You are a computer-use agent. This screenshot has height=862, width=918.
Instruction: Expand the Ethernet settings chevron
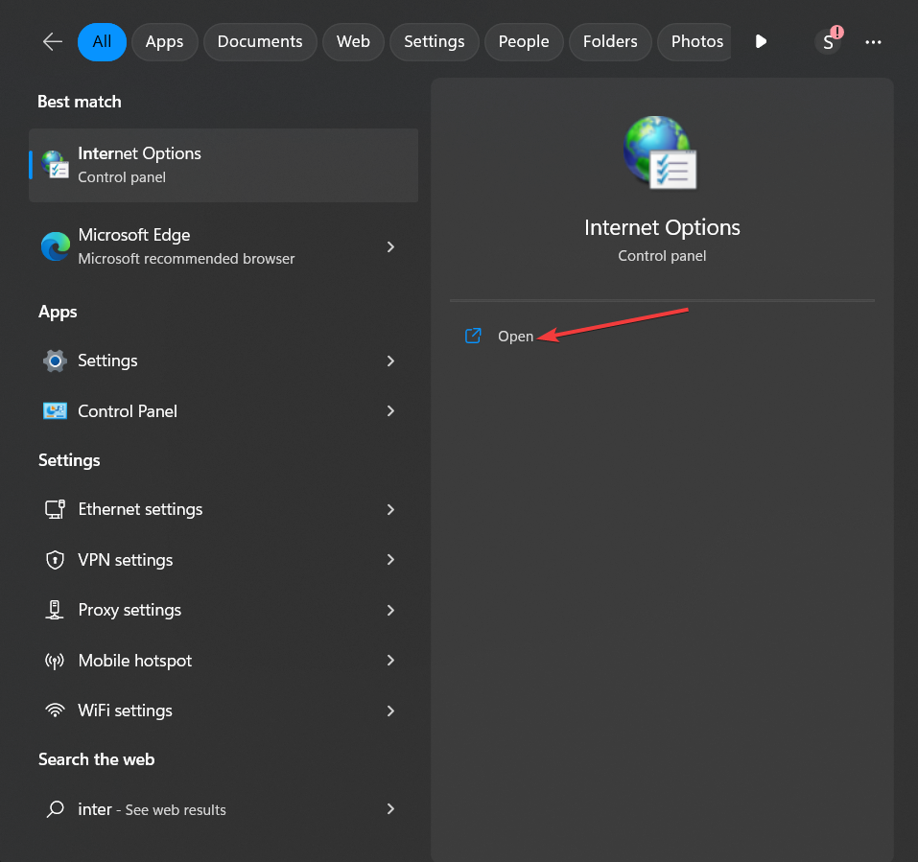[x=390, y=509]
